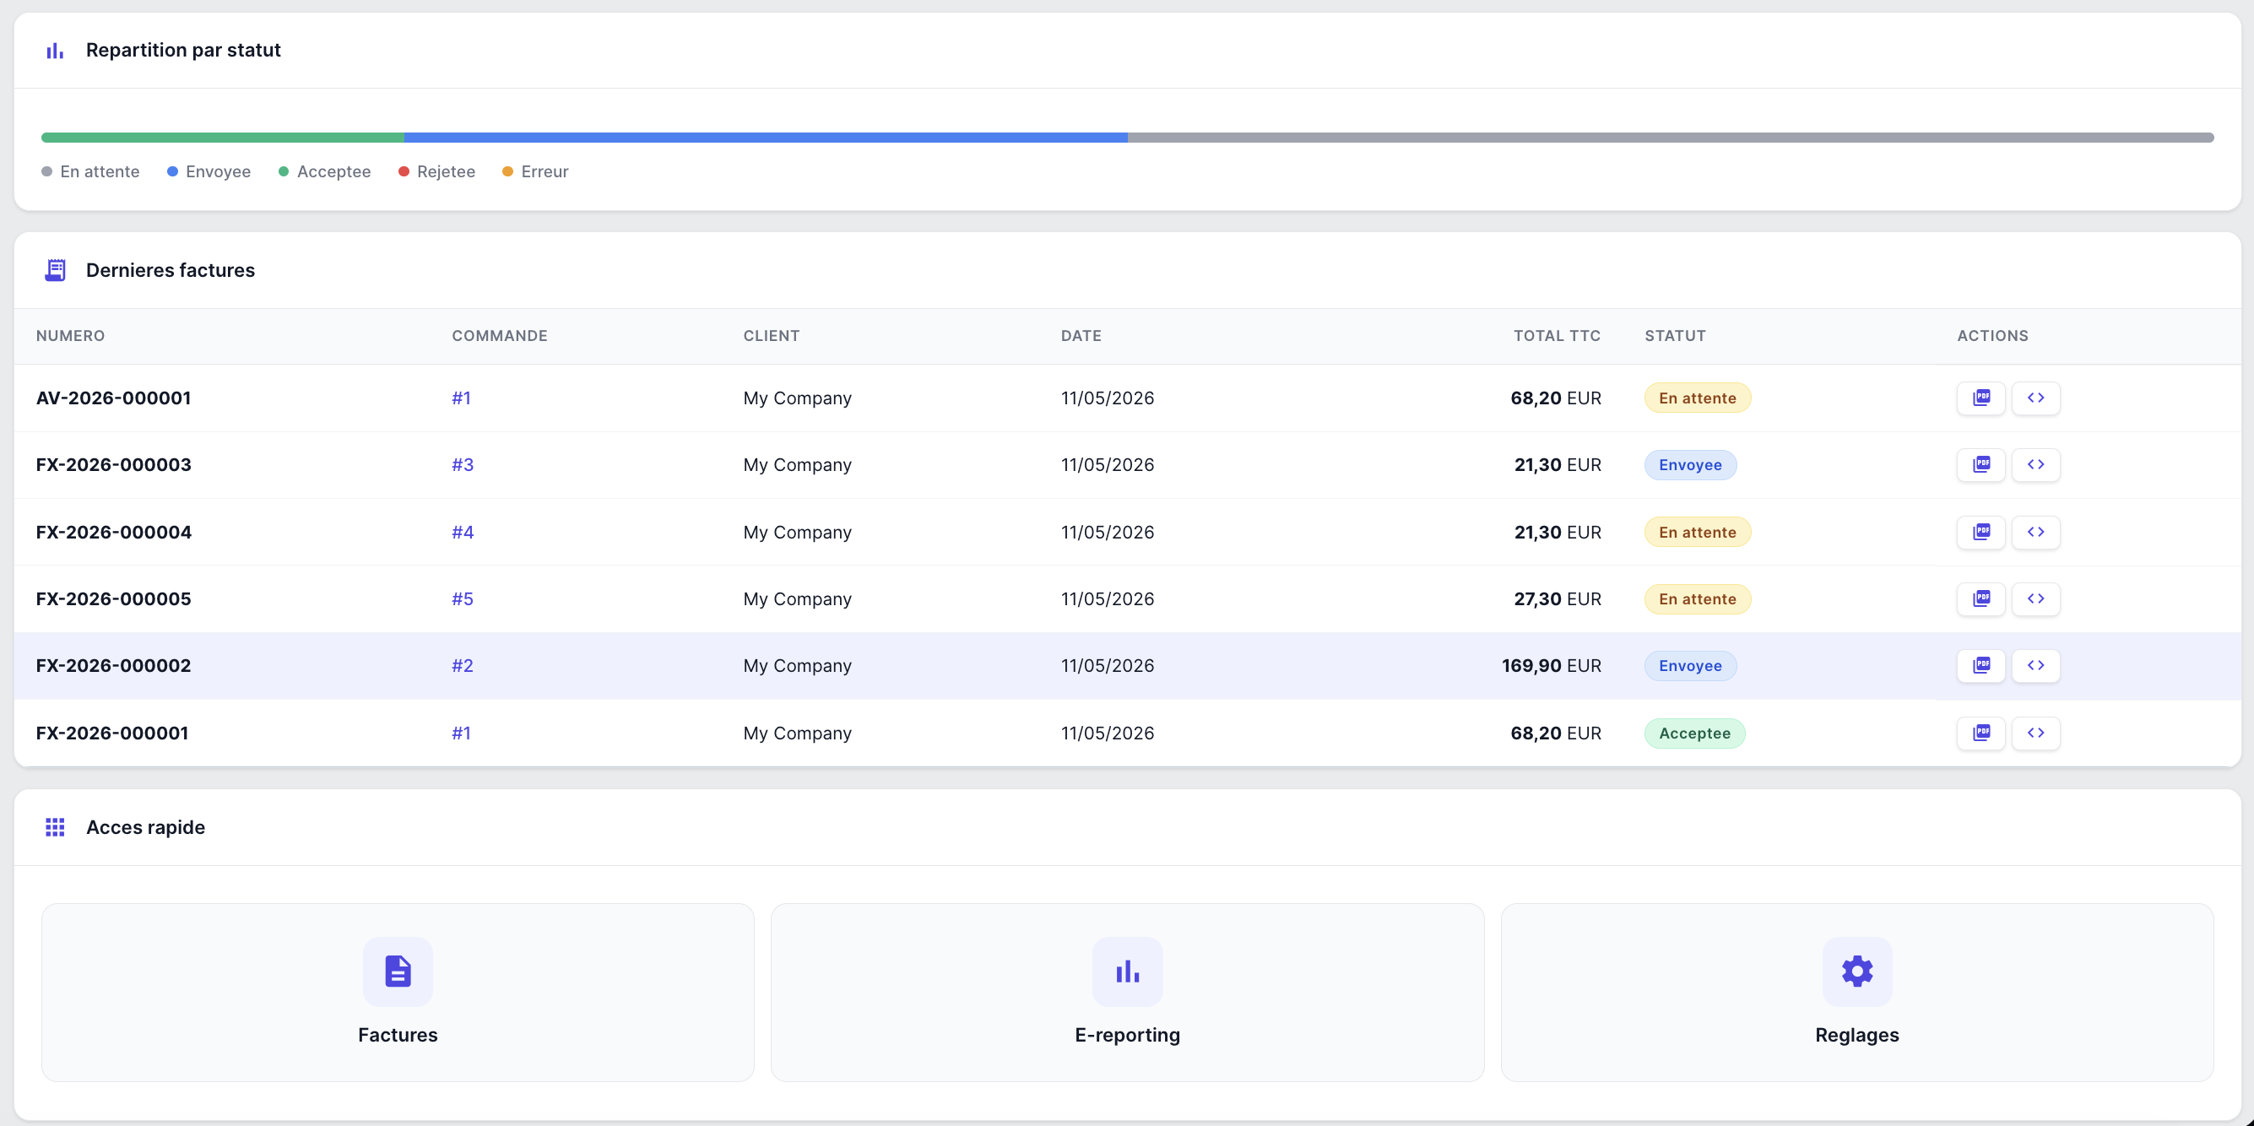Select invoice number FX-2026-000001
The image size is (2254, 1126).
pos(112,734)
